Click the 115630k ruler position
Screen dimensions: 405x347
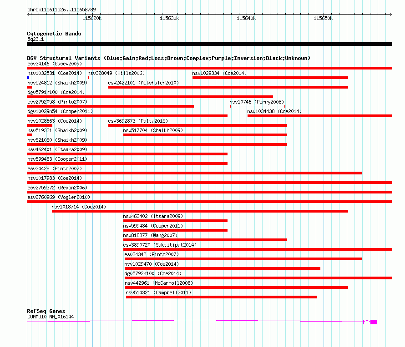pos(169,18)
